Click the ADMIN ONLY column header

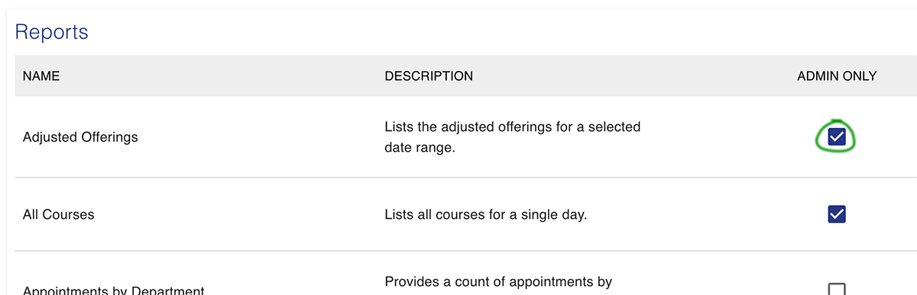tap(837, 76)
